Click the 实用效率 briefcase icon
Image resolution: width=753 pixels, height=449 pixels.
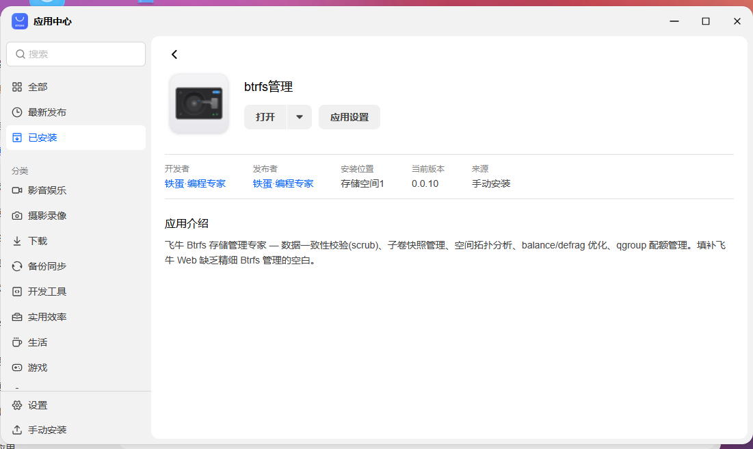point(17,318)
